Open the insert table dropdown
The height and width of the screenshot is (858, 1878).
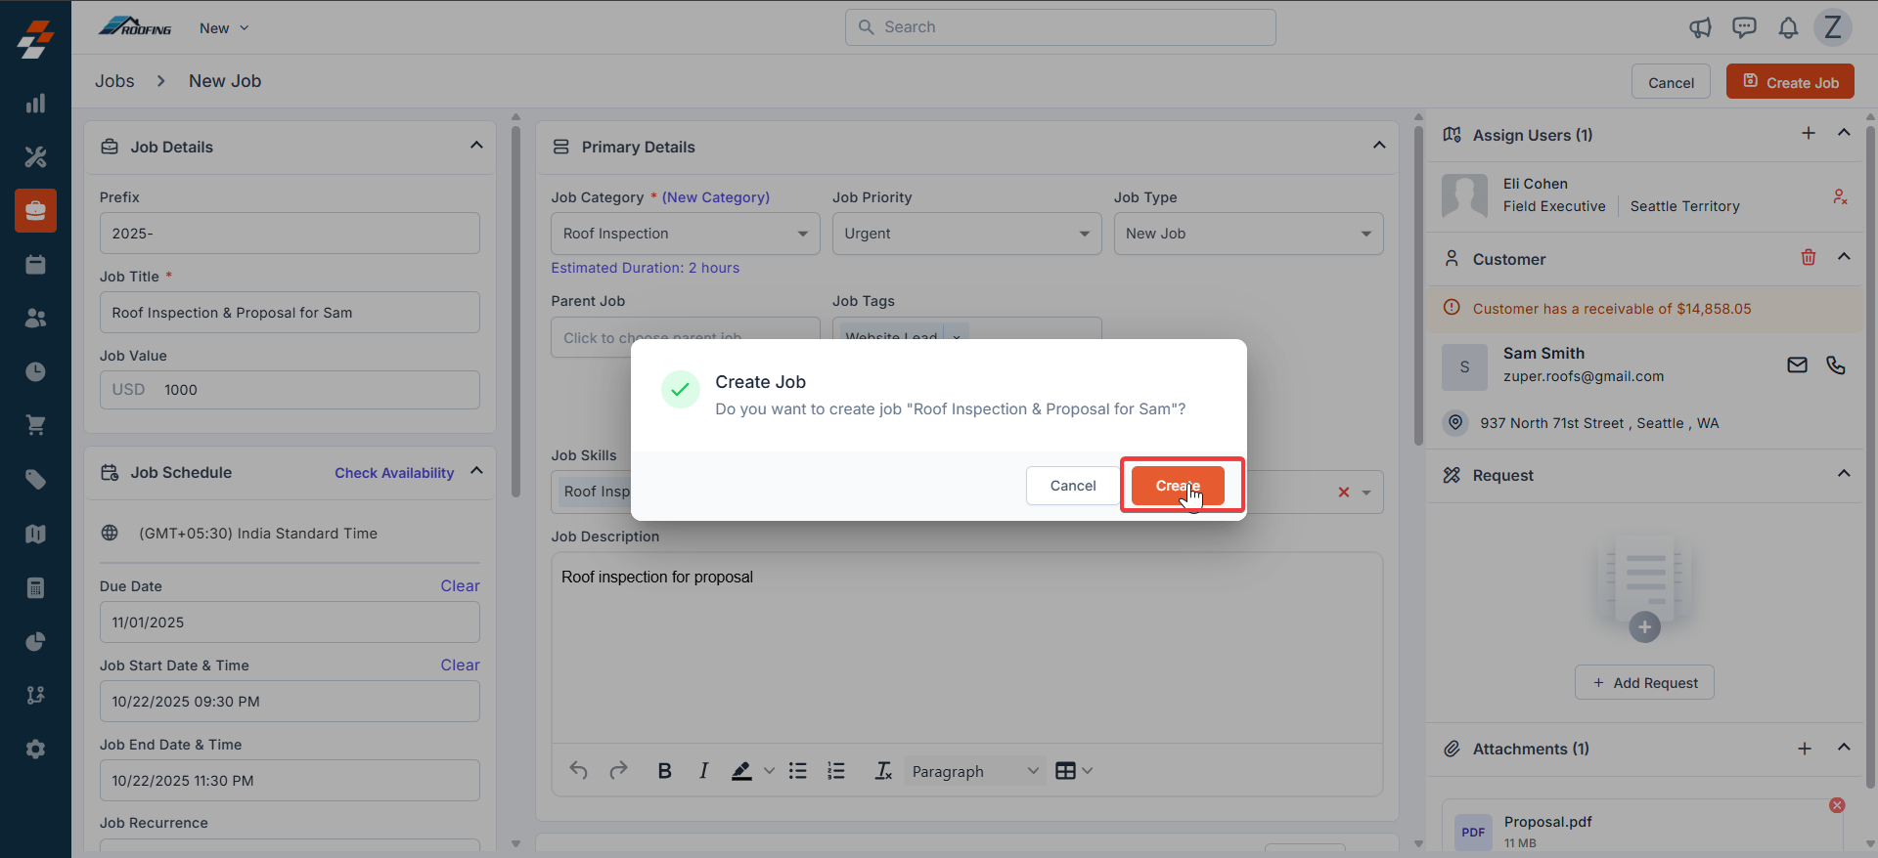pos(1074,771)
